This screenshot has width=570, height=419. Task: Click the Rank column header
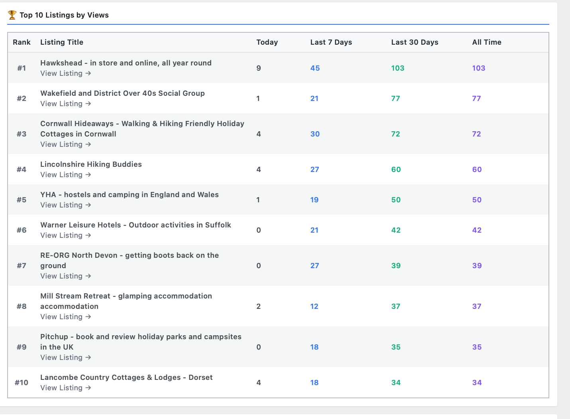click(22, 42)
